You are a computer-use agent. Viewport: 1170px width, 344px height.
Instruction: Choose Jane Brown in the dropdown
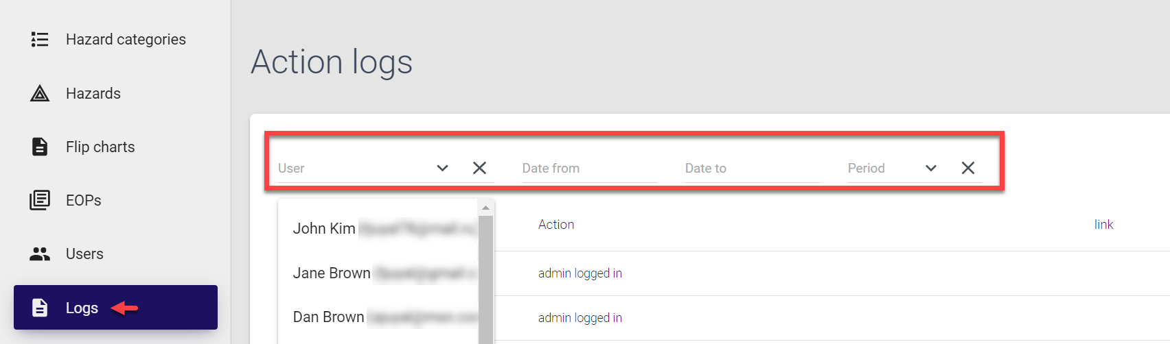(x=332, y=273)
